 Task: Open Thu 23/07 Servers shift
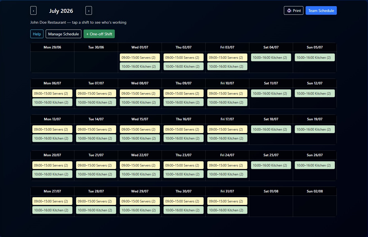[184, 165]
